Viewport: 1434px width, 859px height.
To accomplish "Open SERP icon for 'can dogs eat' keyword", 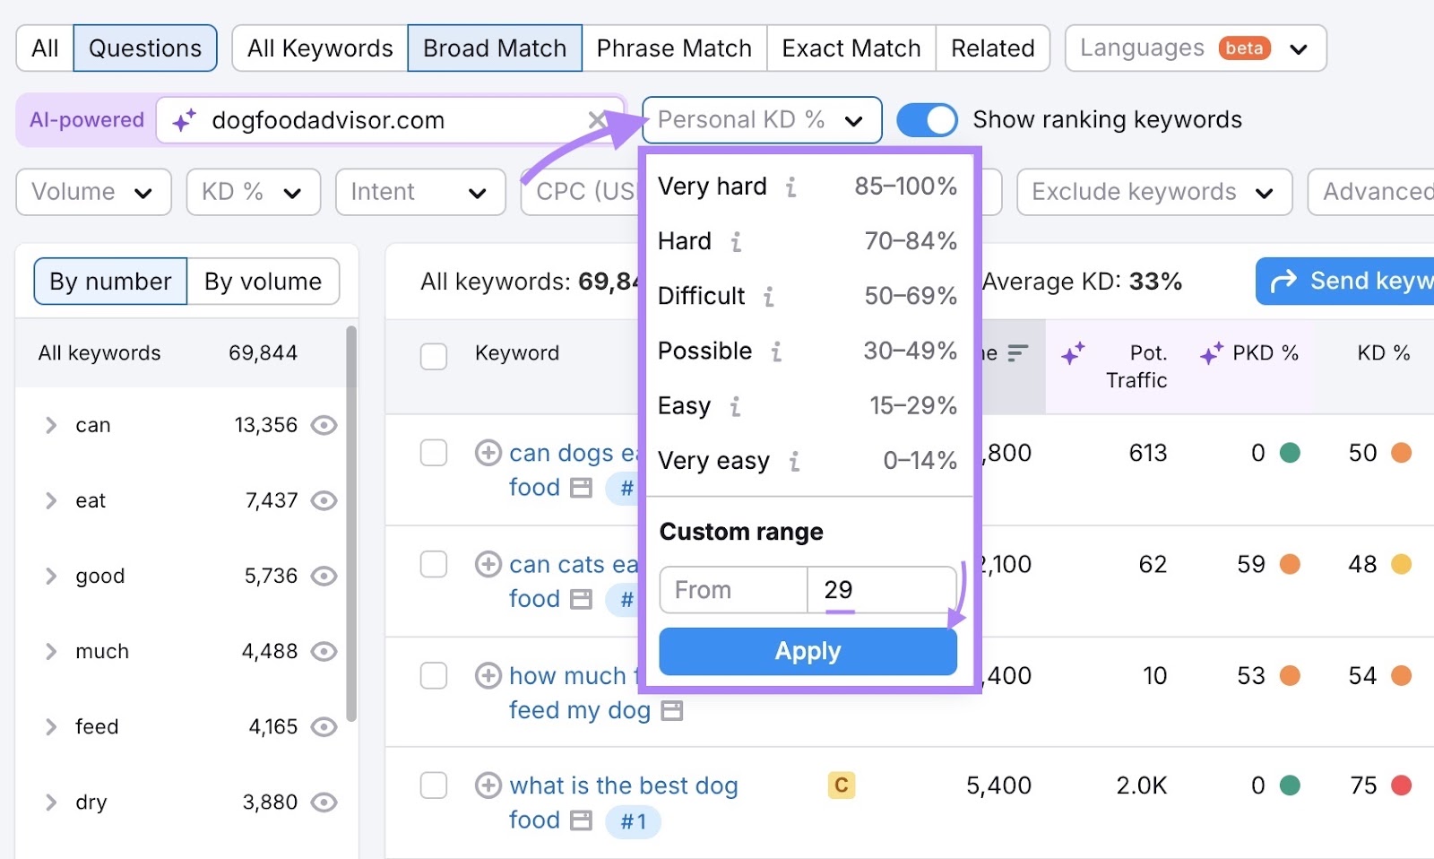I will click(582, 488).
